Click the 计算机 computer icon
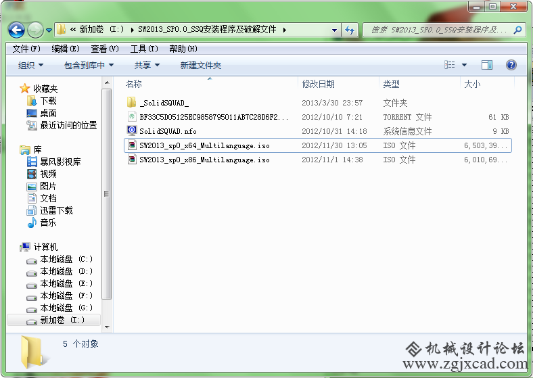This screenshot has width=533, height=378. point(25,247)
